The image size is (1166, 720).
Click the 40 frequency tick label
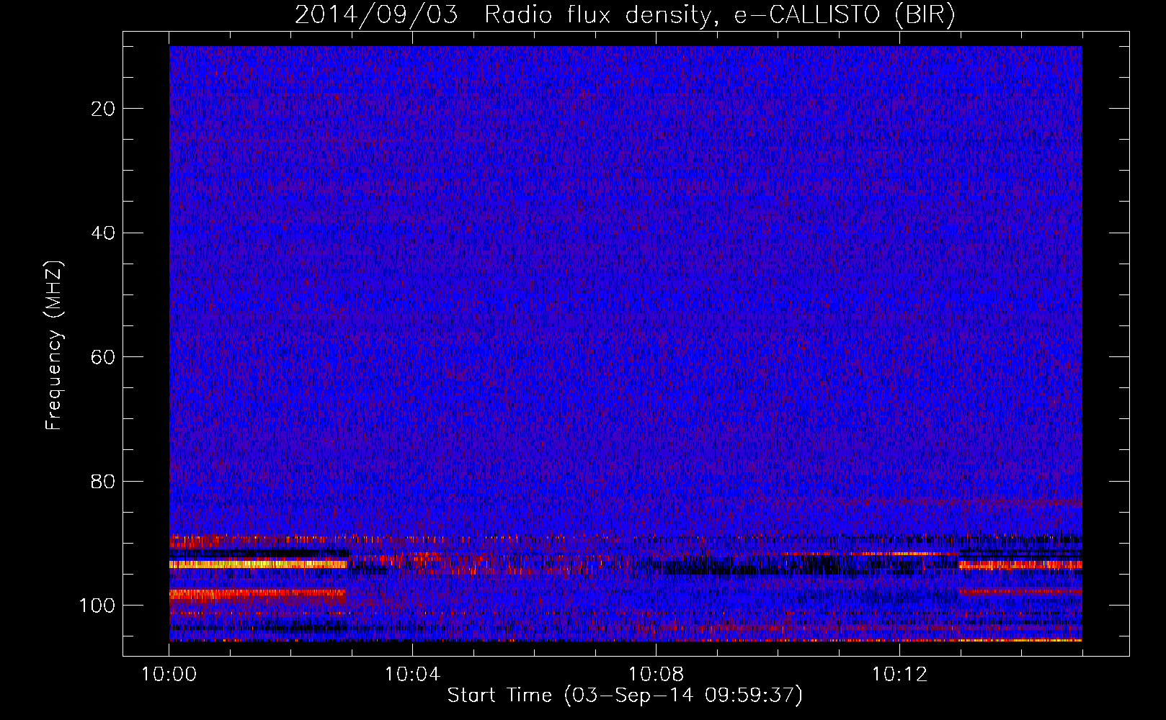(104, 233)
